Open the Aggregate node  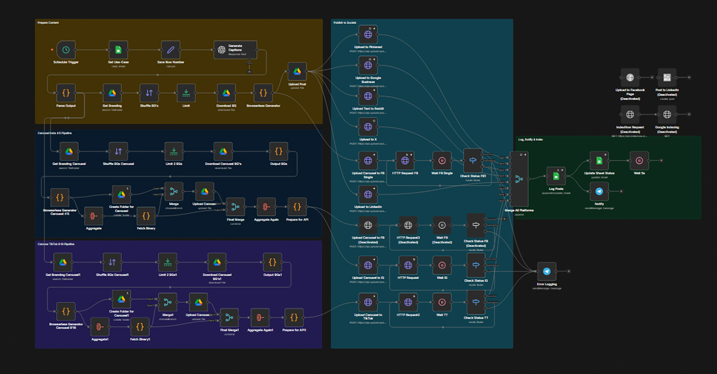pyautogui.click(x=93, y=215)
